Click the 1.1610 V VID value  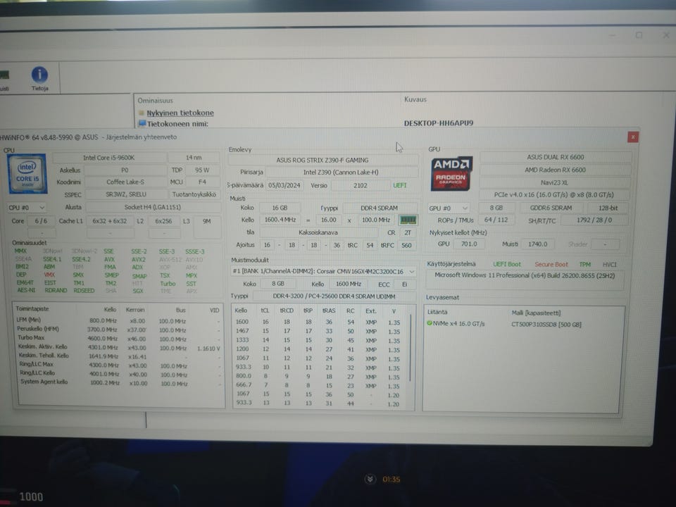point(208,349)
